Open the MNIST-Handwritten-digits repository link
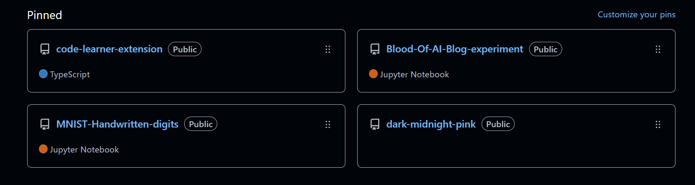Screen dimensions: 695x185 point(117,124)
